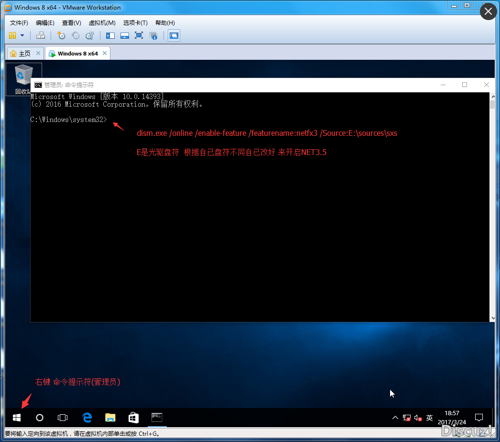Viewport: 500px width, 442px height.
Task: Switch to full screen mode
Action: [139, 35]
